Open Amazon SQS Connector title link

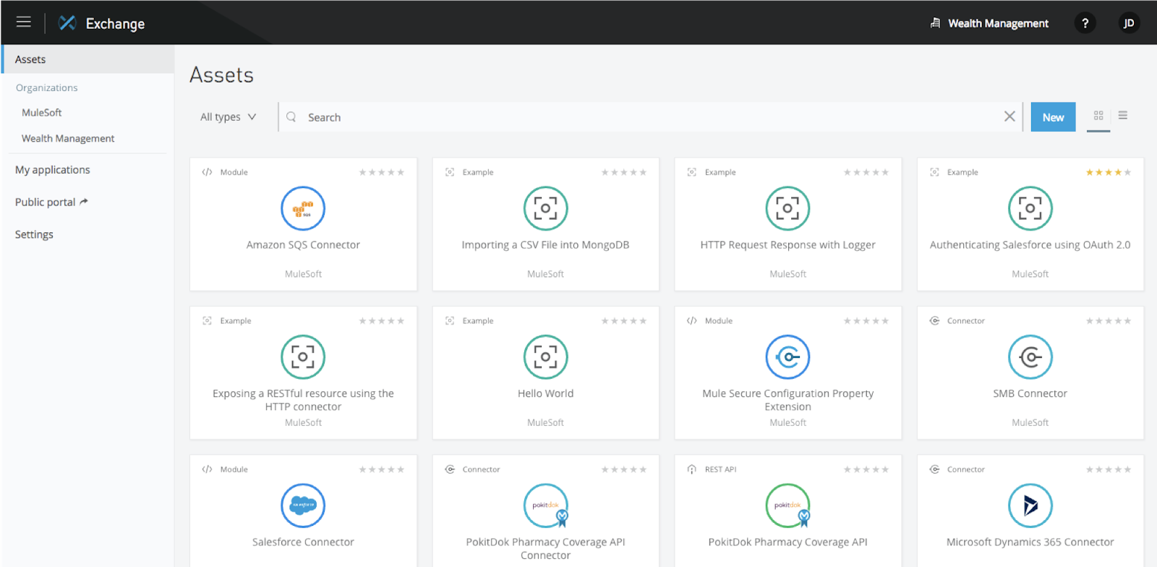tap(303, 245)
